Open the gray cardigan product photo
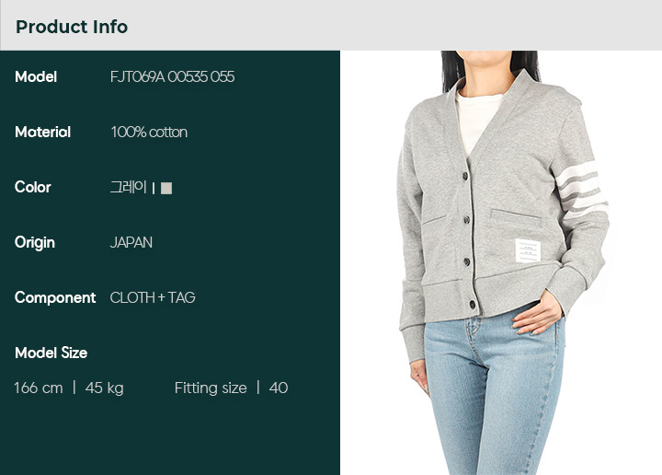 [501, 262]
